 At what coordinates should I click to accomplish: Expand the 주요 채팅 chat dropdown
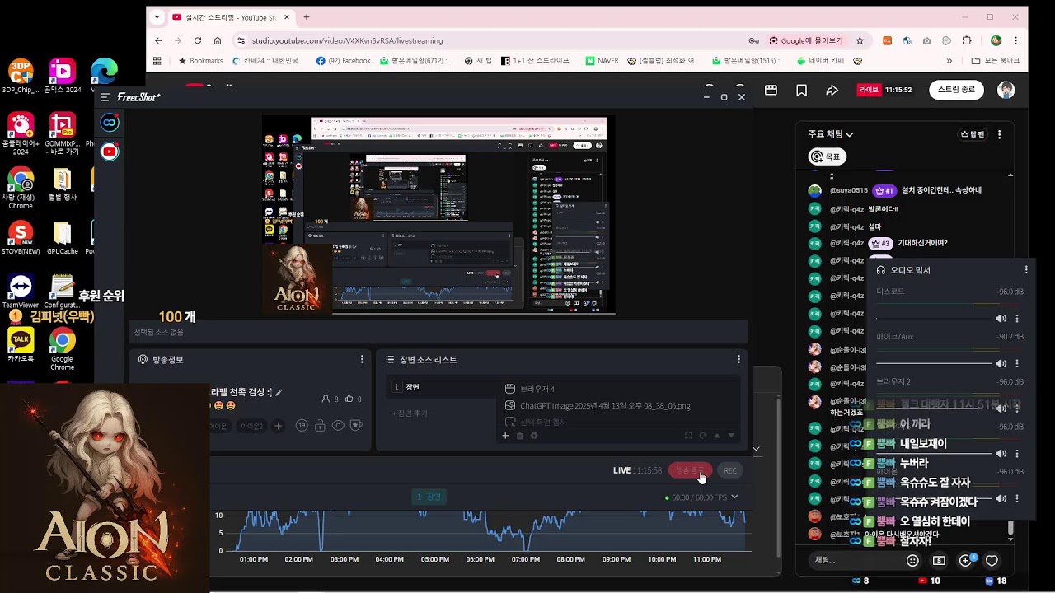(831, 134)
